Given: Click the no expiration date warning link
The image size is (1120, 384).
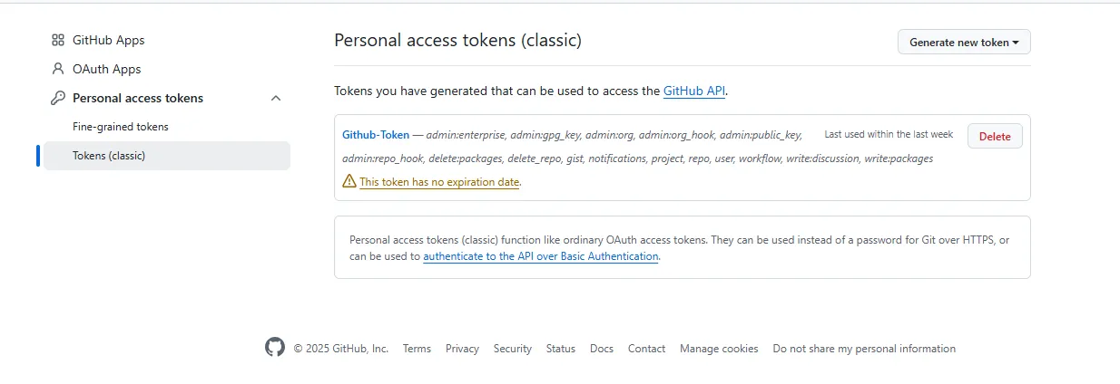Looking at the screenshot, I should point(439,182).
